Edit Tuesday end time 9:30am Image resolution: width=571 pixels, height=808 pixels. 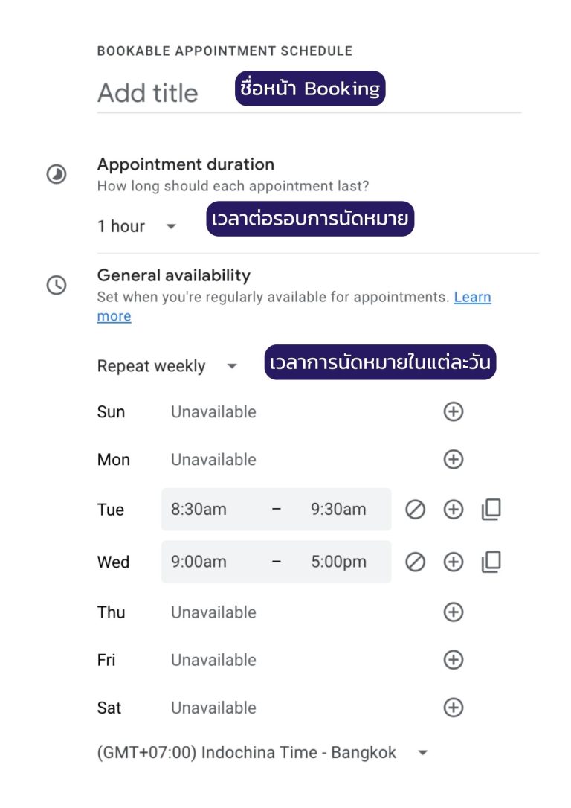click(x=338, y=510)
